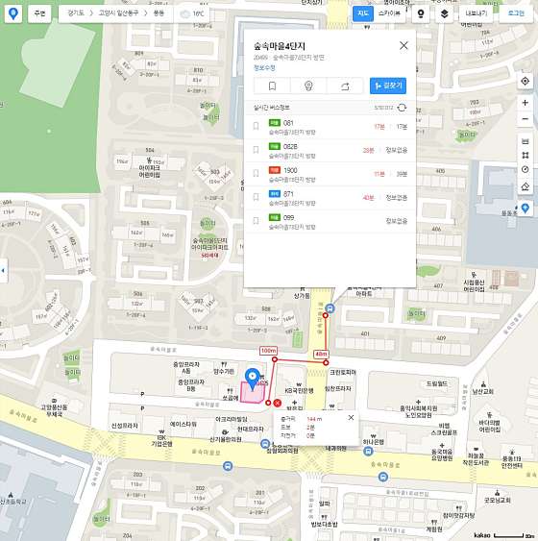Image resolution: width=538 pixels, height=541 pixels.
Task: Click roadview icon in bus stop panel
Action: pyautogui.click(x=308, y=86)
